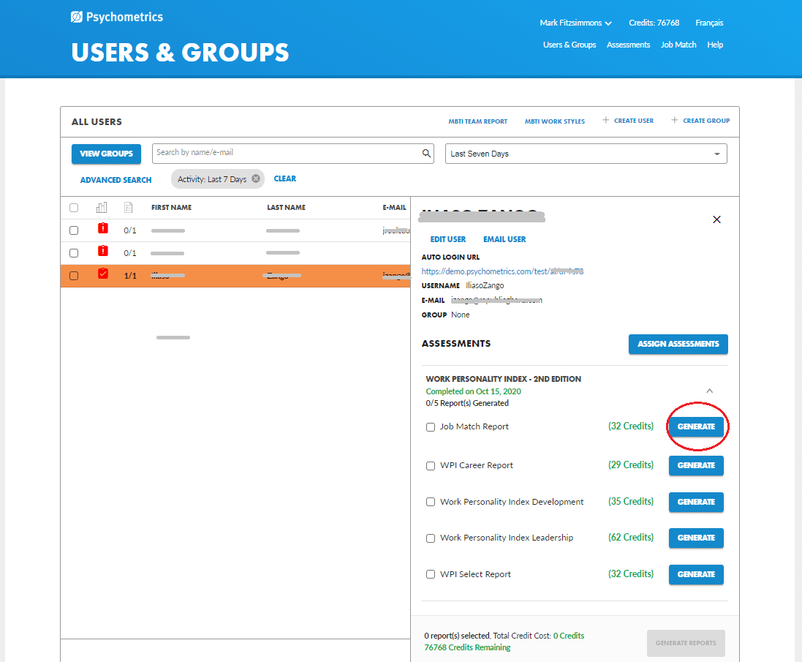802x662 pixels.
Task: Open the Last Seven Days dropdown
Action: tap(586, 154)
